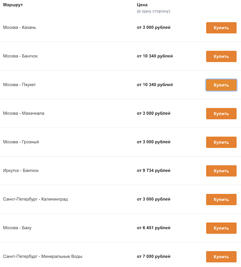241x267 pixels.
Task: Click the Москва - Баку route name
Action: pos(17,228)
